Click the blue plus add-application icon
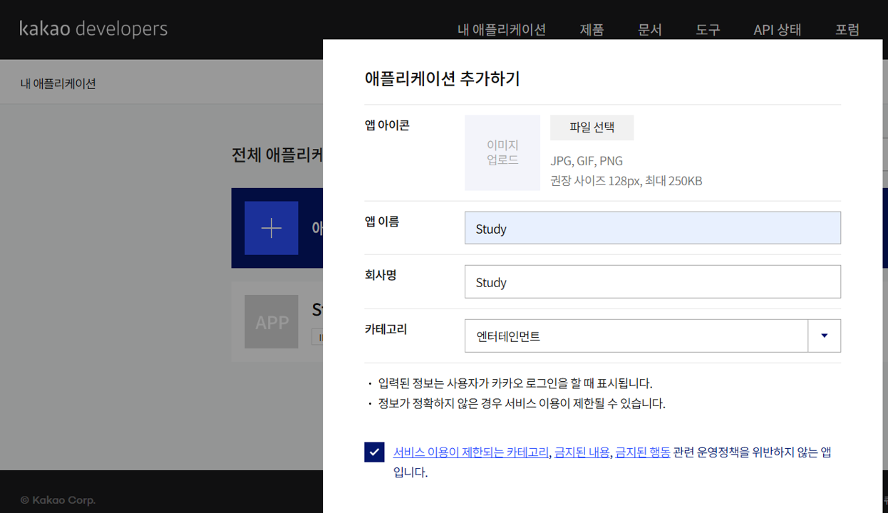Image resolution: width=888 pixels, height=513 pixels. (272, 228)
